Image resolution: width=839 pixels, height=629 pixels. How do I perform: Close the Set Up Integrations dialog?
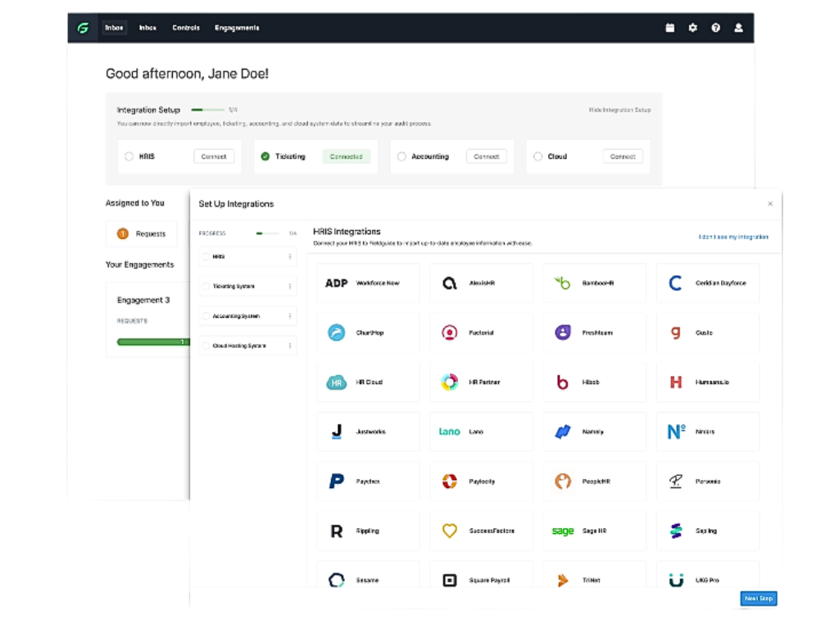[769, 204]
